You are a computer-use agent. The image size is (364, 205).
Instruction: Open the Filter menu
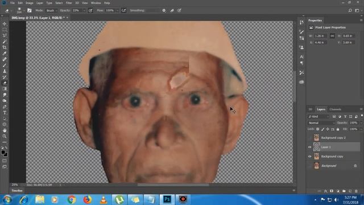tap(69, 3)
